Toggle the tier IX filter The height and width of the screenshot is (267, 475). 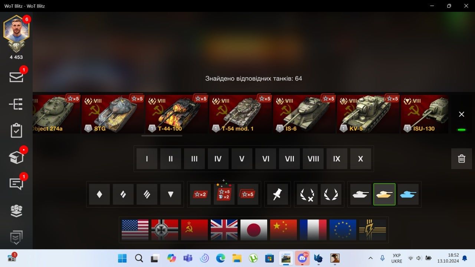(x=337, y=159)
